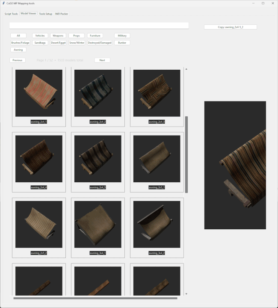This screenshot has height=308, width=278.
Task: Click the vertical scrollbar thumb in model grid
Action: tap(186, 154)
